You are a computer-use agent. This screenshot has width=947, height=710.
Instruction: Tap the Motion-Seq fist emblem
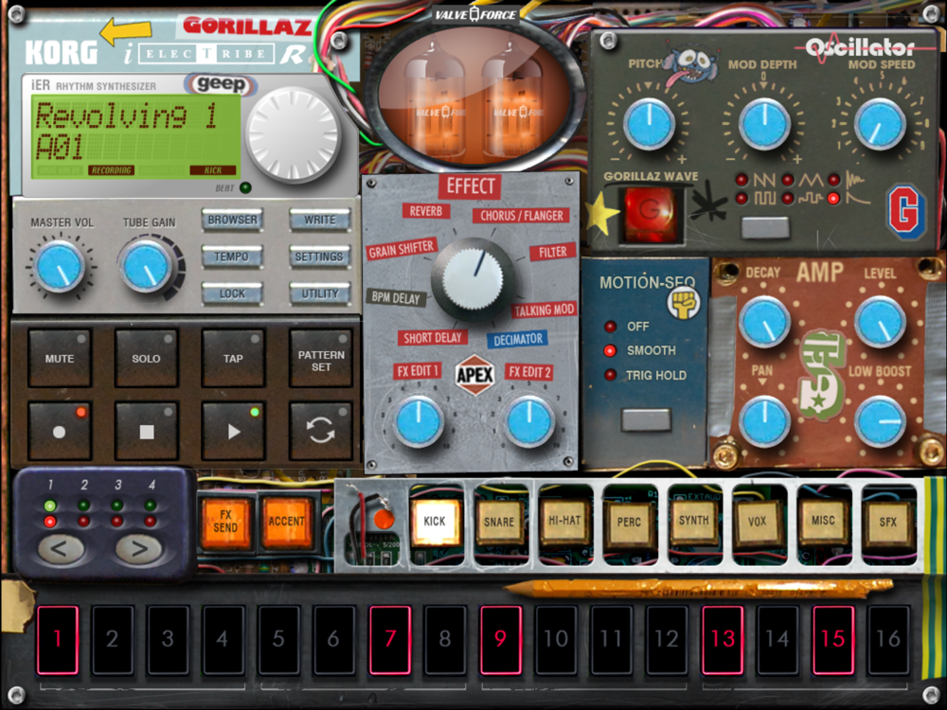[683, 303]
